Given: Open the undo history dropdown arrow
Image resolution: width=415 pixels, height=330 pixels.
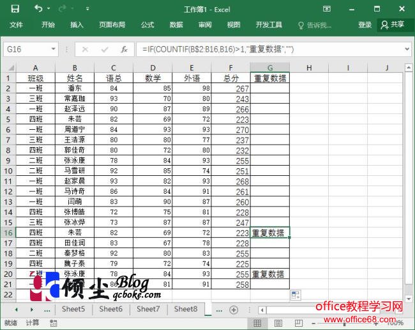Looking at the screenshot, I should click(49, 9).
